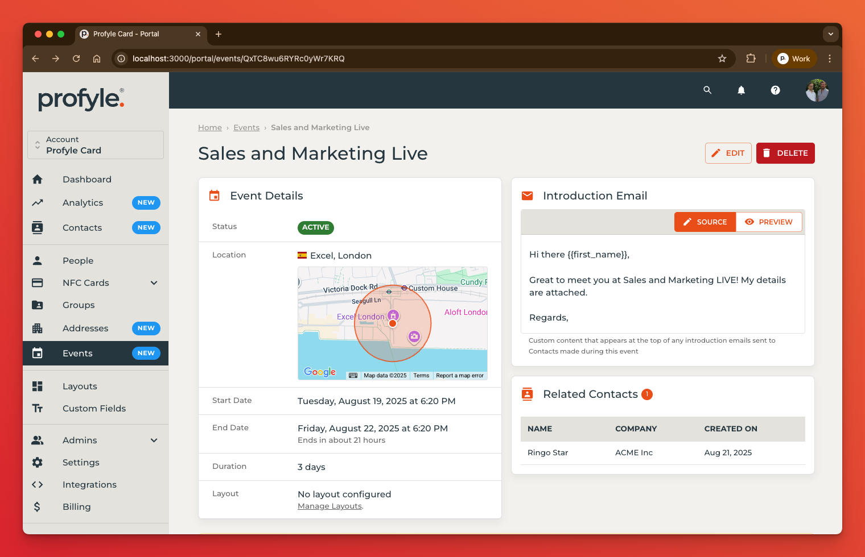The image size is (865, 557).
Task: Open the Ringo Star contact row
Action: [x=548, y=453]
